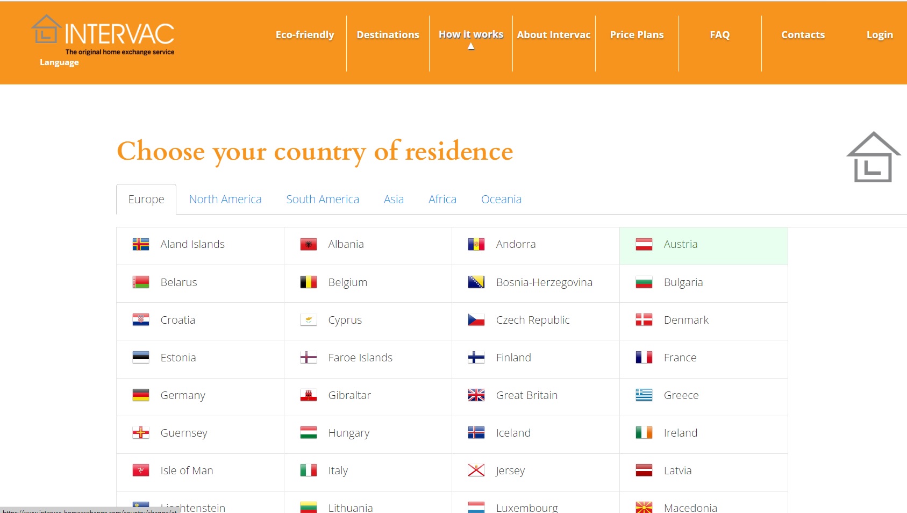Choose Italy from the country list

[x=338, y=471]
